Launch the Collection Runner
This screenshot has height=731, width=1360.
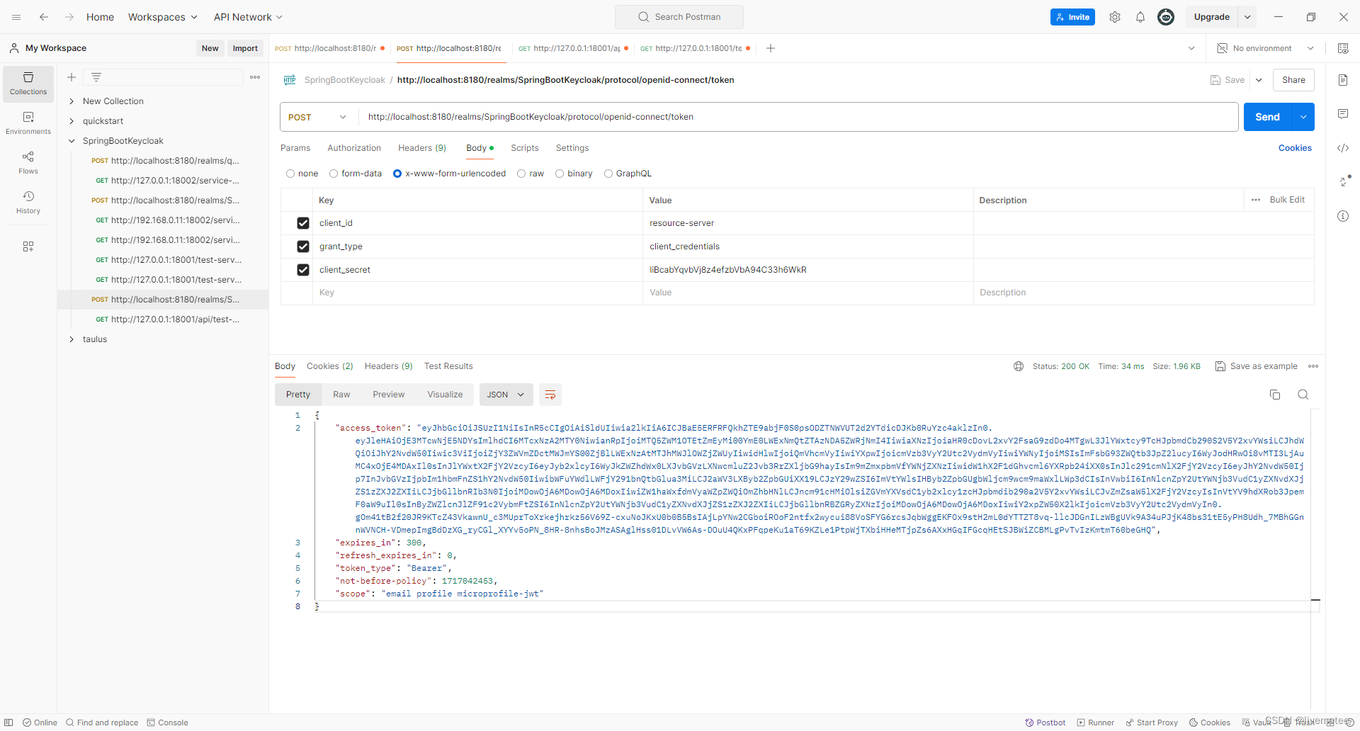1095,722
